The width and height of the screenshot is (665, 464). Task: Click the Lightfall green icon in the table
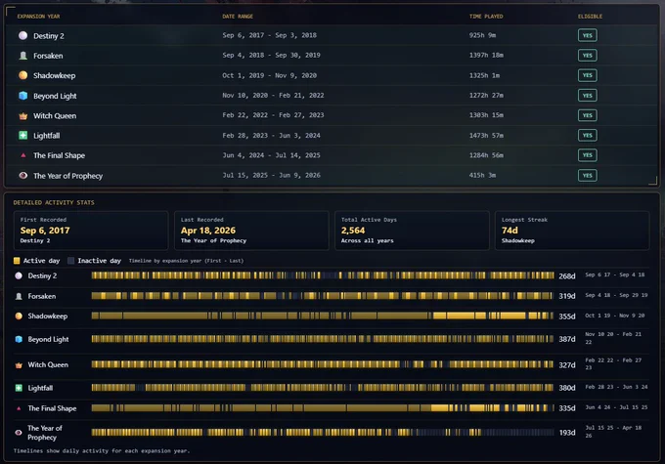point(22,136)
